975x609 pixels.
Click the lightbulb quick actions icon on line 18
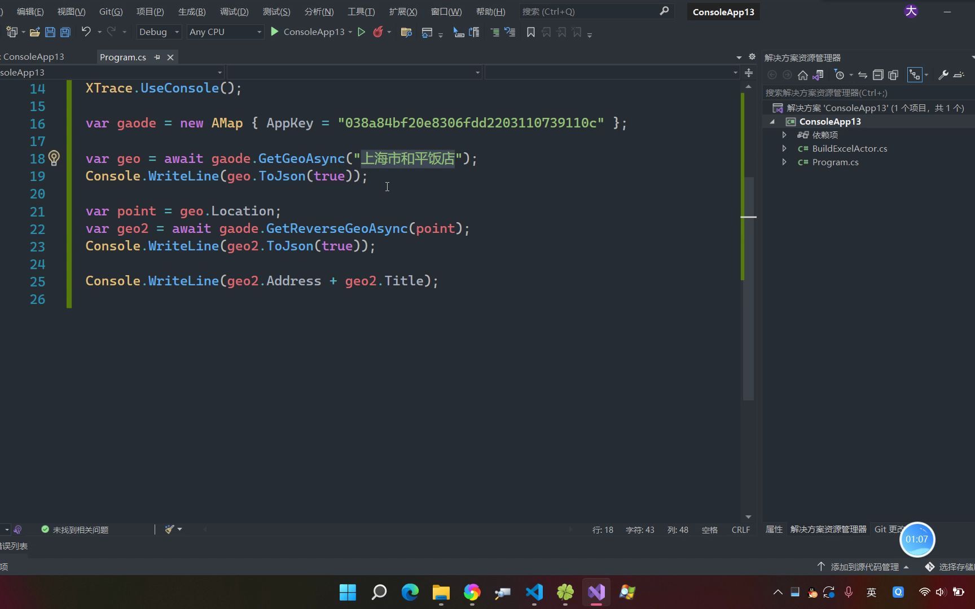click(54, 158)
